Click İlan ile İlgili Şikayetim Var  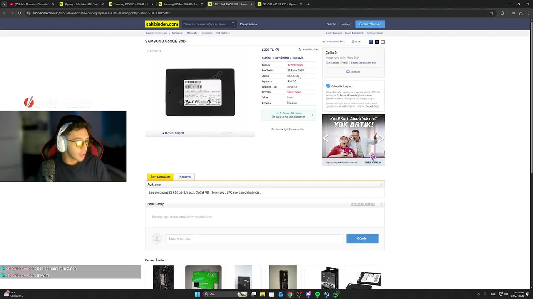[288, 130]
